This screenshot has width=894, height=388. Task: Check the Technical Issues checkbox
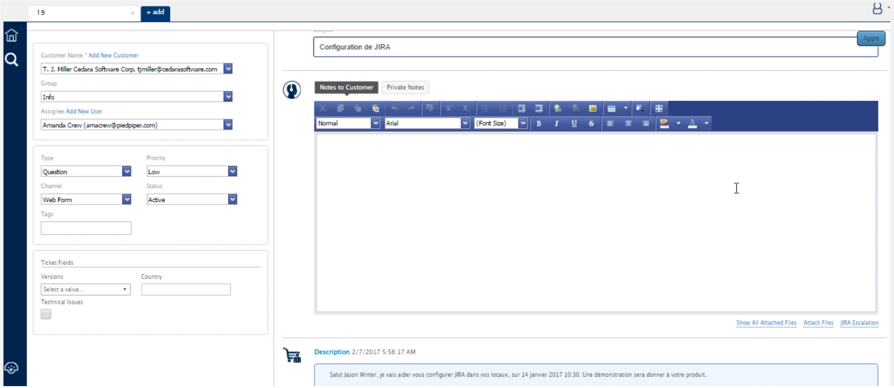[46, 314]
